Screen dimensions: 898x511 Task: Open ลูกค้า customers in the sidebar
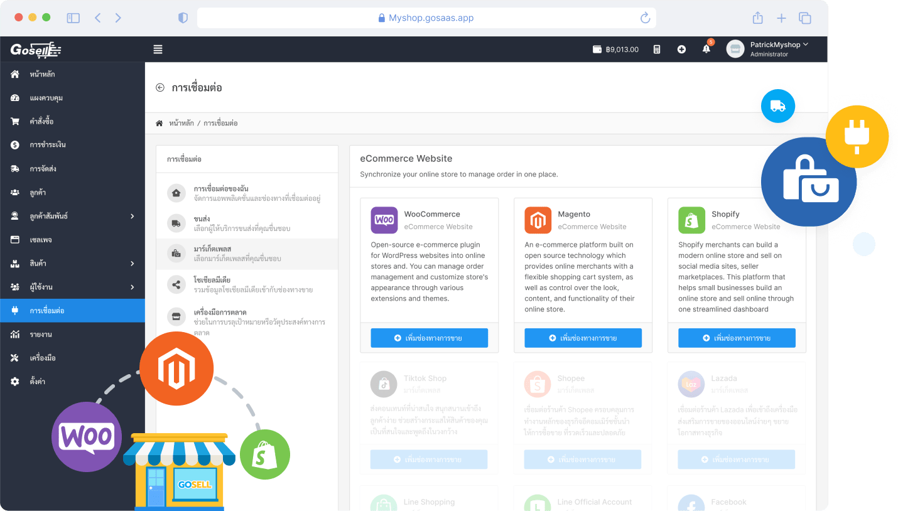pos(72,192)
